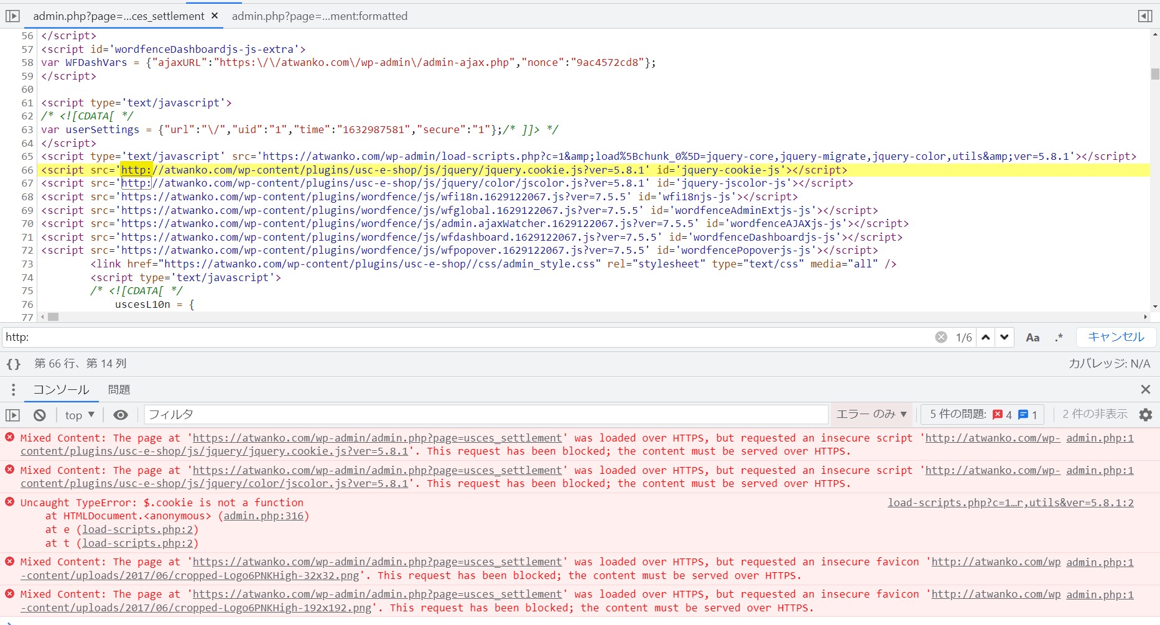This screenshot has width=1160, height=625.
Task: Click the error icon of first Mixed Content message
Action: point(10,437)
